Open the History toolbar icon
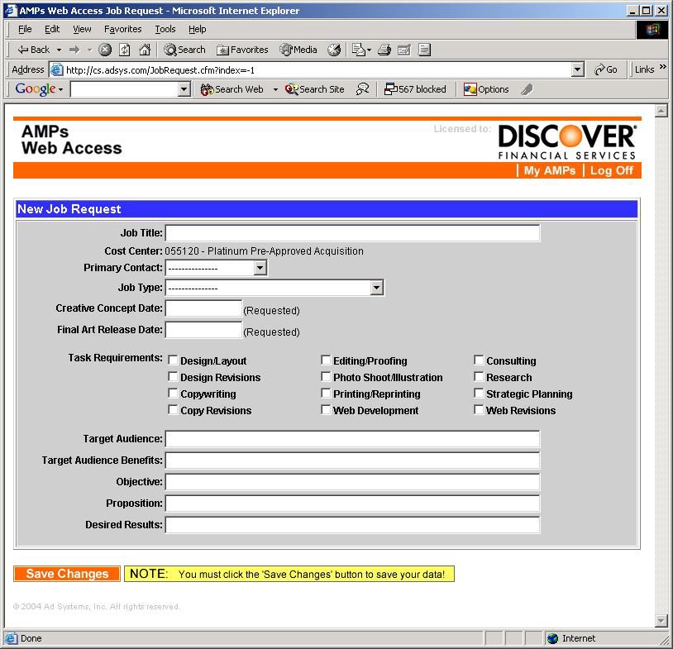The width and height of the screenshot is (673, 649). 334,50
